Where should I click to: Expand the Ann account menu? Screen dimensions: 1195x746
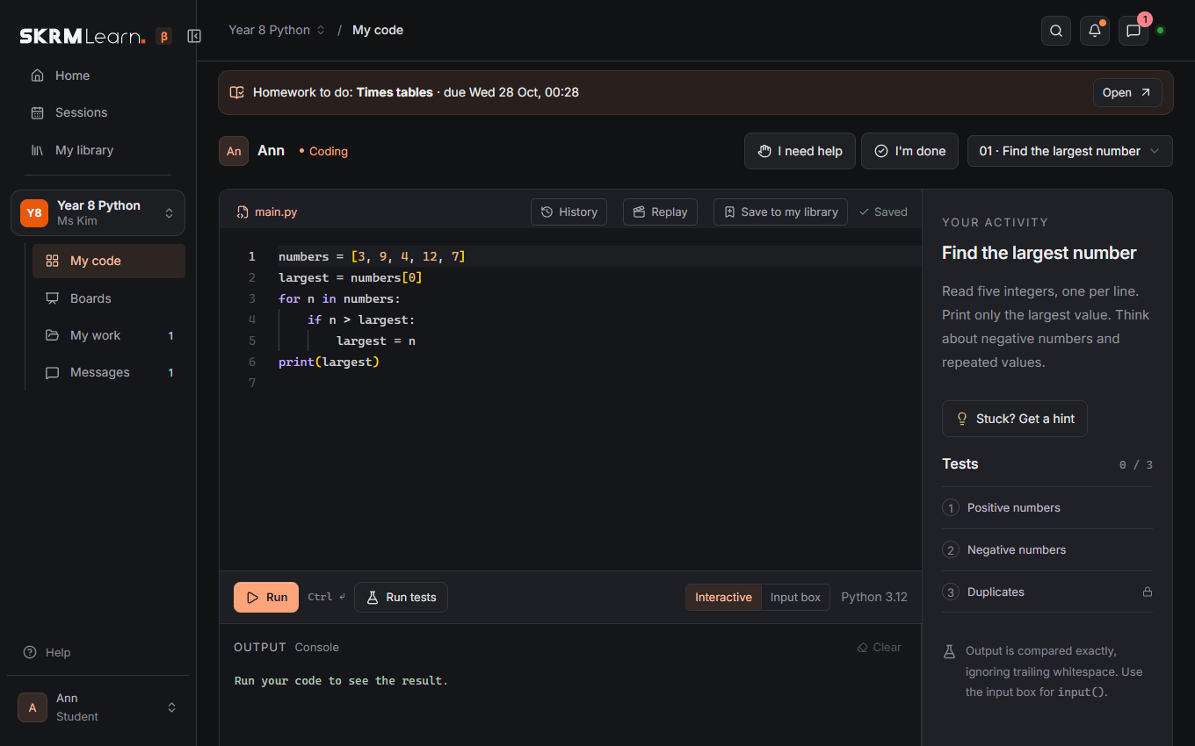(x=98, y=707)
